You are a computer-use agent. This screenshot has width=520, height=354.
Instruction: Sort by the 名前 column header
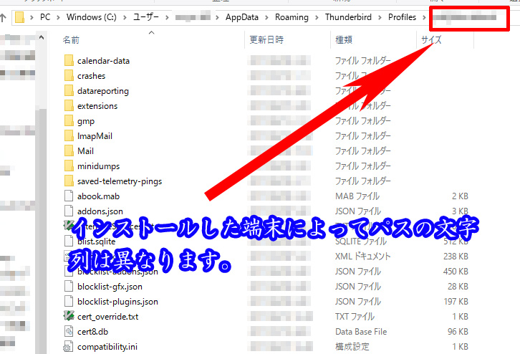click(x=72, y=40)
